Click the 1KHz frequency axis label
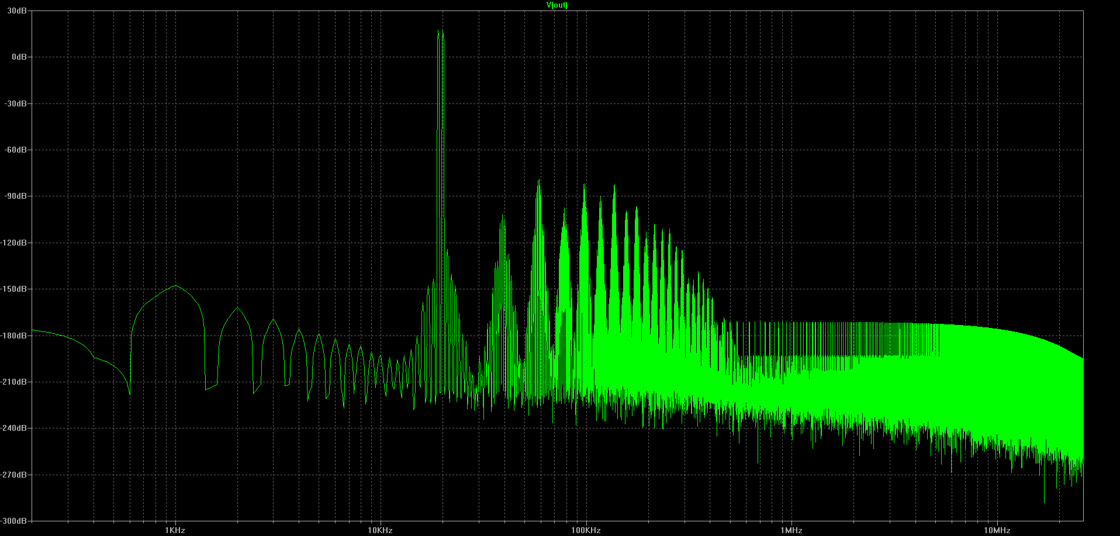 click(x=175, y=530)
